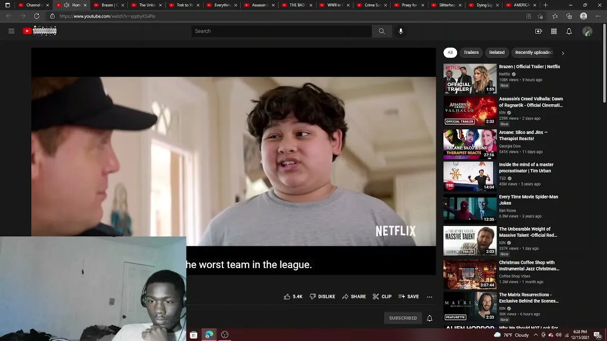Open the OBS Studio taskbar icon
The height and width of the screenshot is (341, 607).
pyautogui.click(x=225, y=335)
